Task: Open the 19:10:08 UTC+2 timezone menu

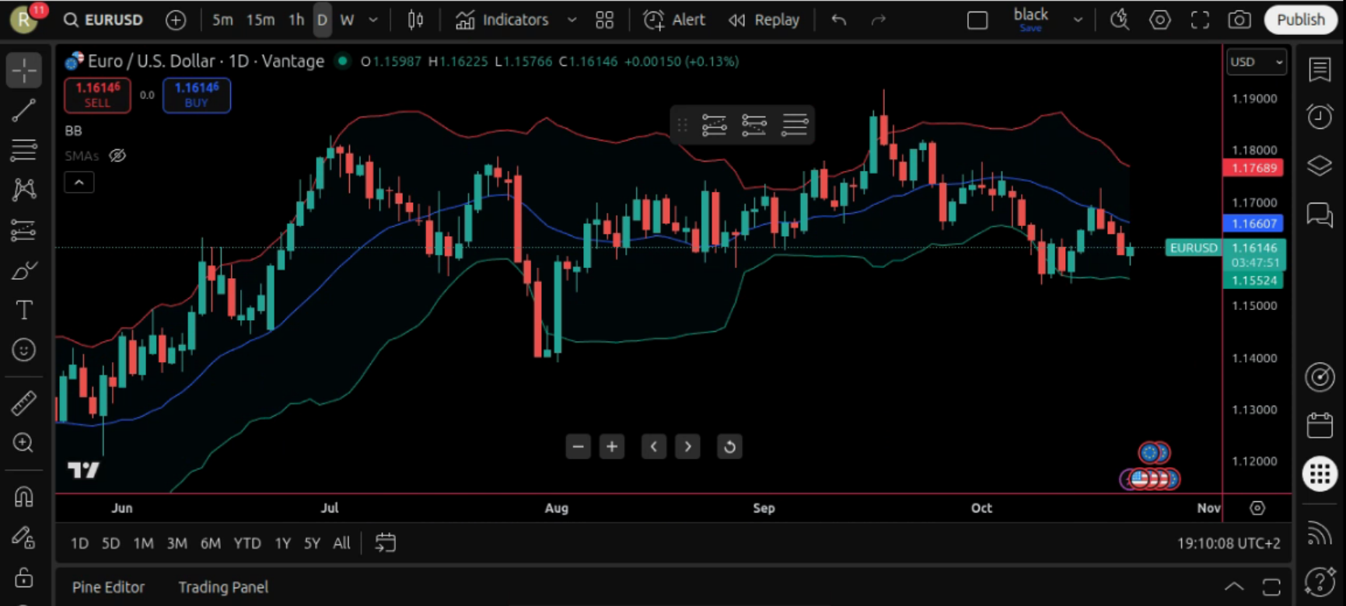Action: (x=1229, y=543)
